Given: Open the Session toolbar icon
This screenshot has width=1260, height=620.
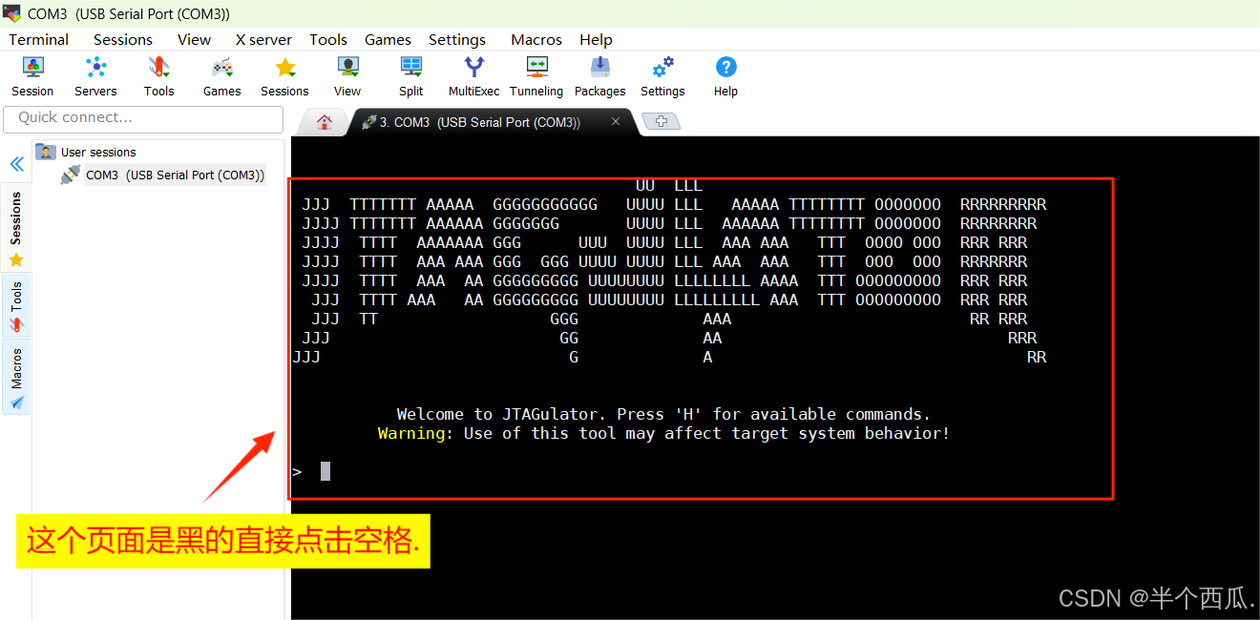Looking at the screenshot, I should 32,76.
